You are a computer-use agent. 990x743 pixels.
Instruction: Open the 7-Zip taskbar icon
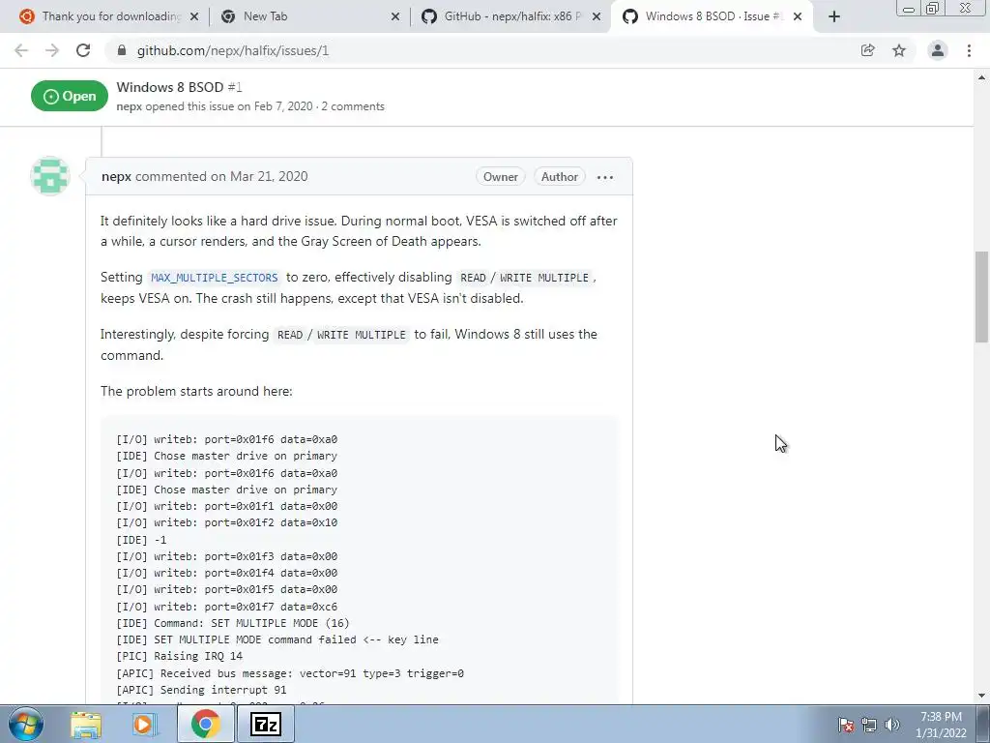pyautogui.click(x=266, y=724)
